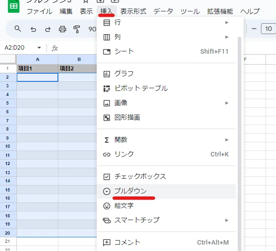
Task: Click the comment plus icon
Action: pos(107,243)
